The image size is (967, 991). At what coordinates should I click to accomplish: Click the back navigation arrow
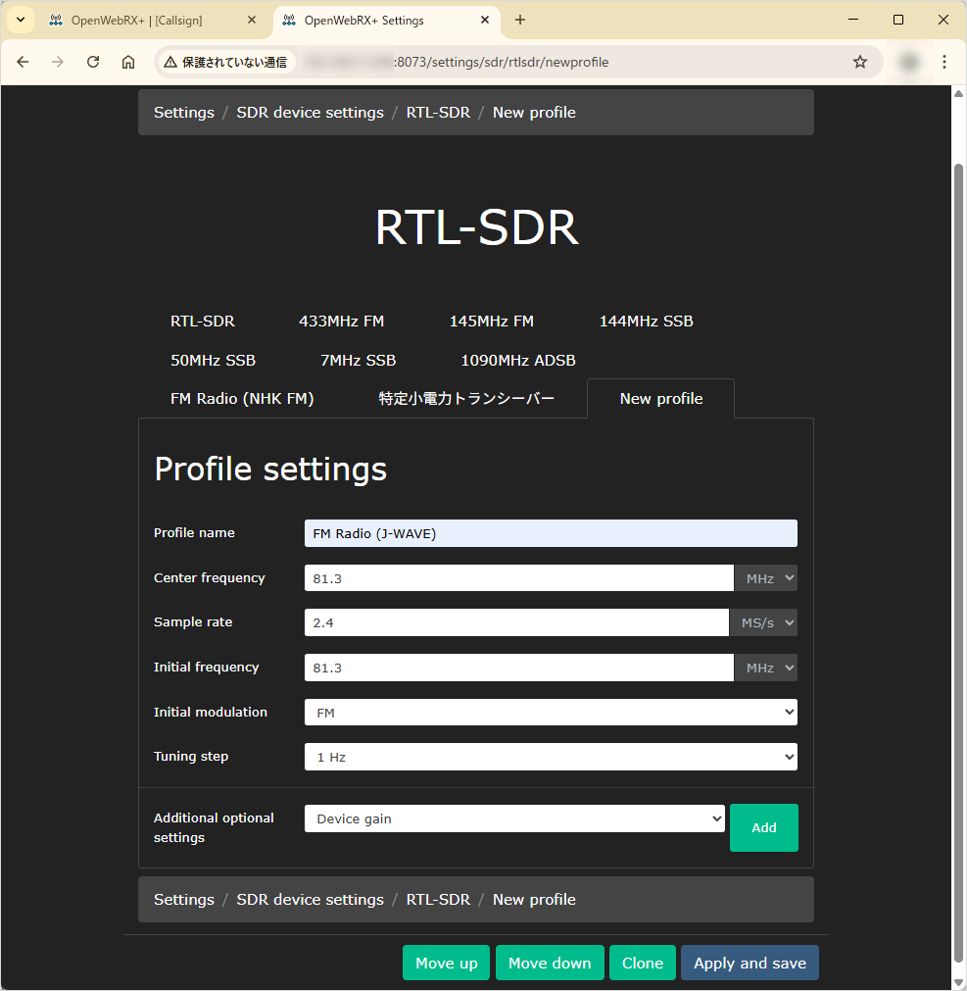tap(23, 62)
